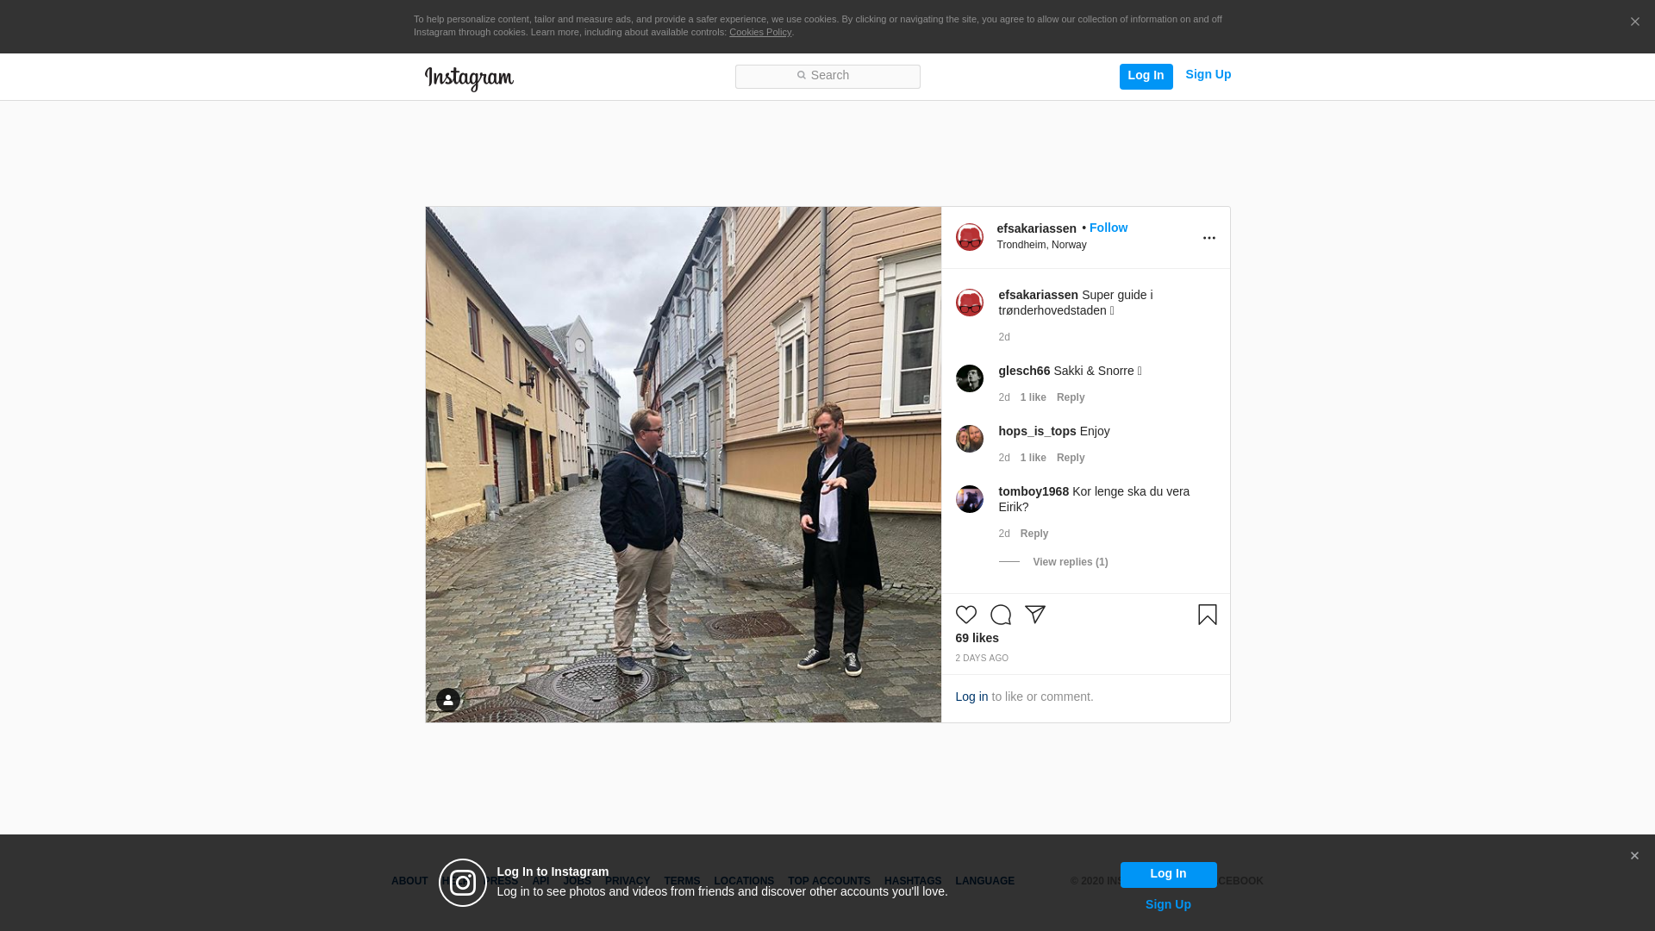Open TOP ACCOUNTS footer link
Viewport: 1655px width, 931px height.
(x=829, y=881)
